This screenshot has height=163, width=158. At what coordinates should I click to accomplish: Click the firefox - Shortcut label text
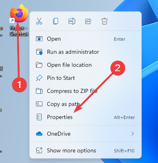[x=19, y=31]
